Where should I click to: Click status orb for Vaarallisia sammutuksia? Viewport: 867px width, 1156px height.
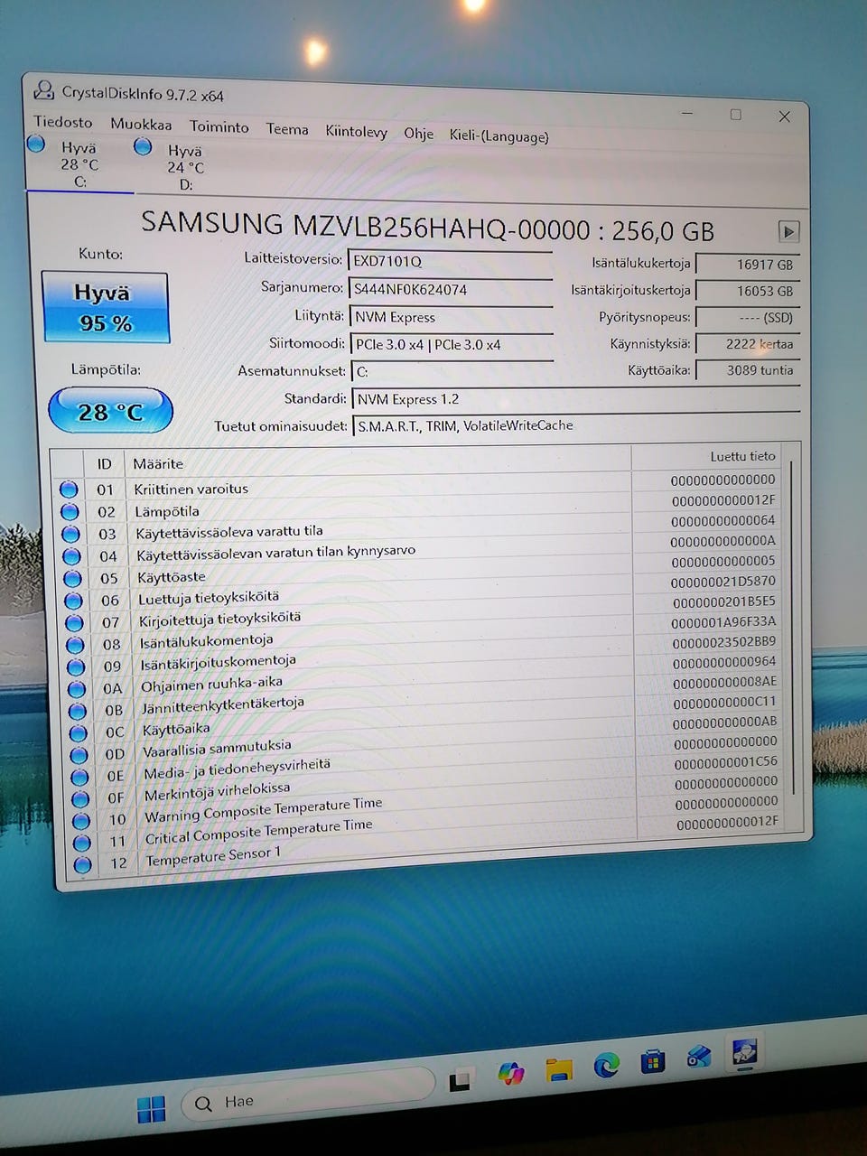pos(79,755)
